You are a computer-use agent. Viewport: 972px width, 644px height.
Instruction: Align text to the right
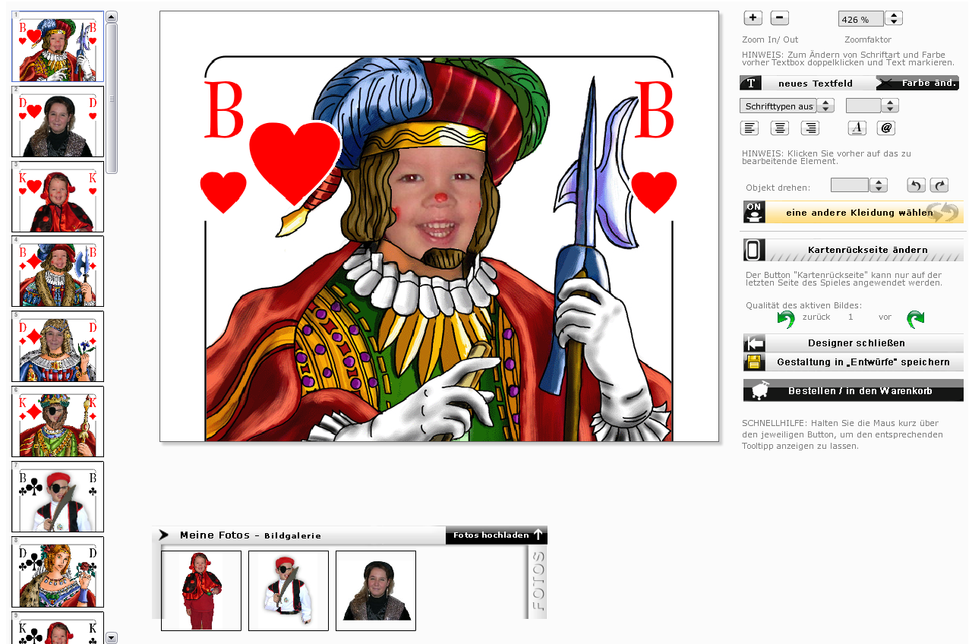pos(810,128)
